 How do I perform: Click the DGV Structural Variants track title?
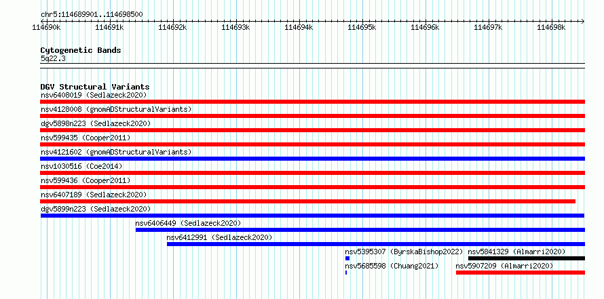95,87
